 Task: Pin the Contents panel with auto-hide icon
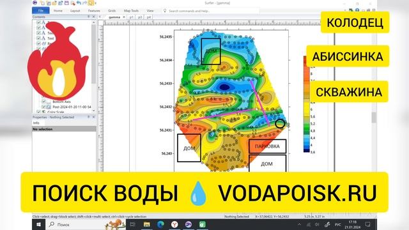pos(88,17)
